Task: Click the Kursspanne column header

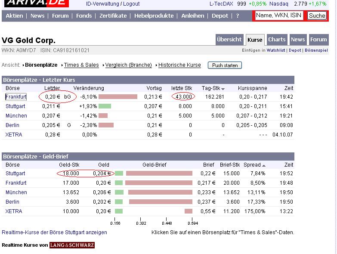Action: (253, 88)
